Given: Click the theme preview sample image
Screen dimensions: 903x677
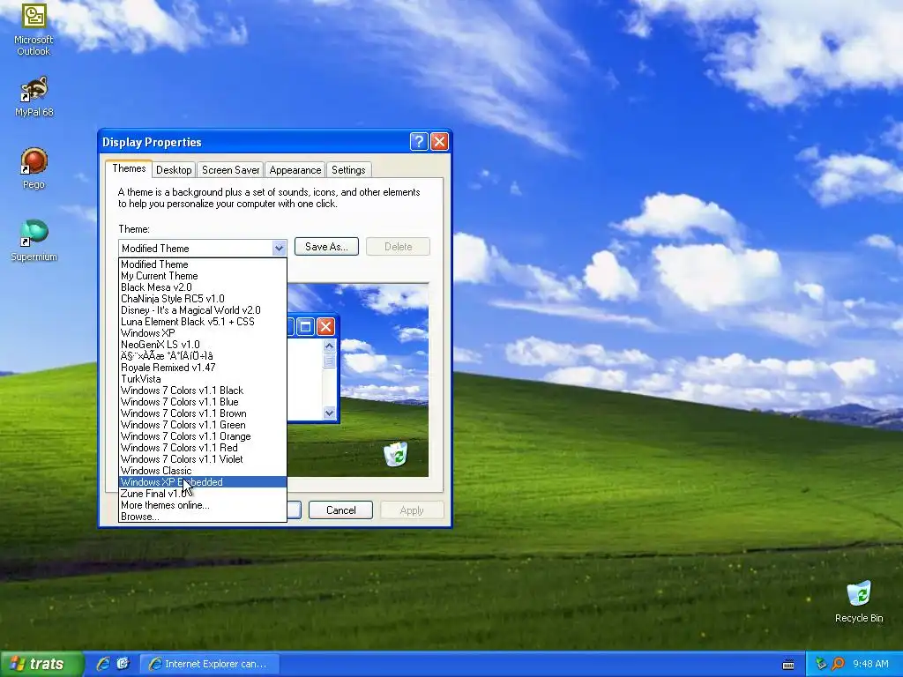Looking at the screenshot, I should pyautogui.click(x=358, y=380).
